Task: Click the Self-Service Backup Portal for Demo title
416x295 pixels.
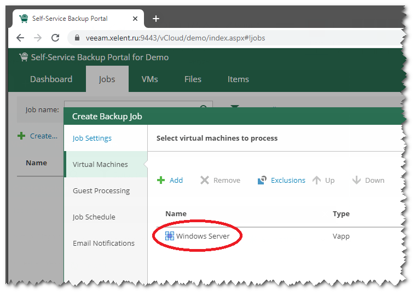Action: [x=100, y=57]
